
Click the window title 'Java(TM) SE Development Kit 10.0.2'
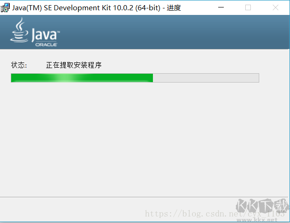pyautogui.click(x=73, y=8)
